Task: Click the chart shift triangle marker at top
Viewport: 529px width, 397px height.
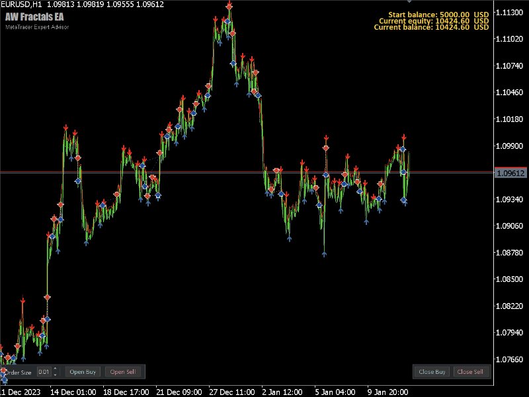Action: click(409, 3)
